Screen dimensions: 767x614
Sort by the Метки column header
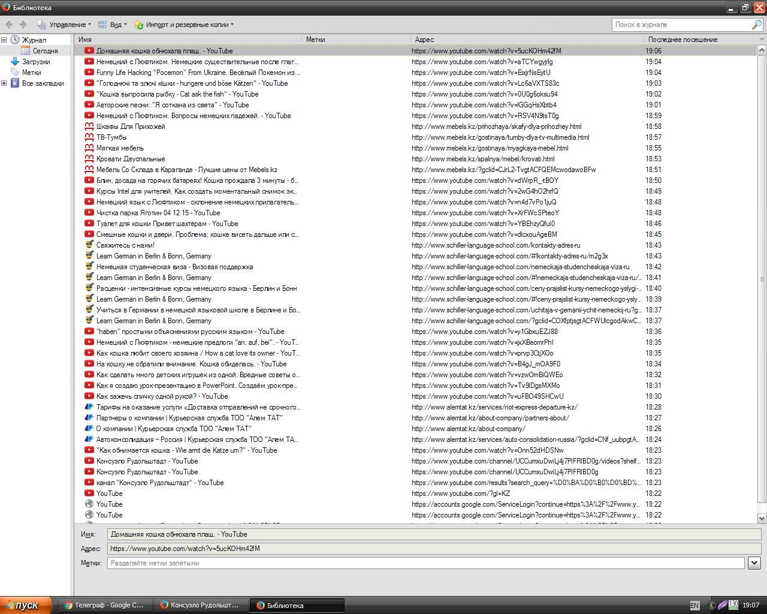[x=356, y=40]
